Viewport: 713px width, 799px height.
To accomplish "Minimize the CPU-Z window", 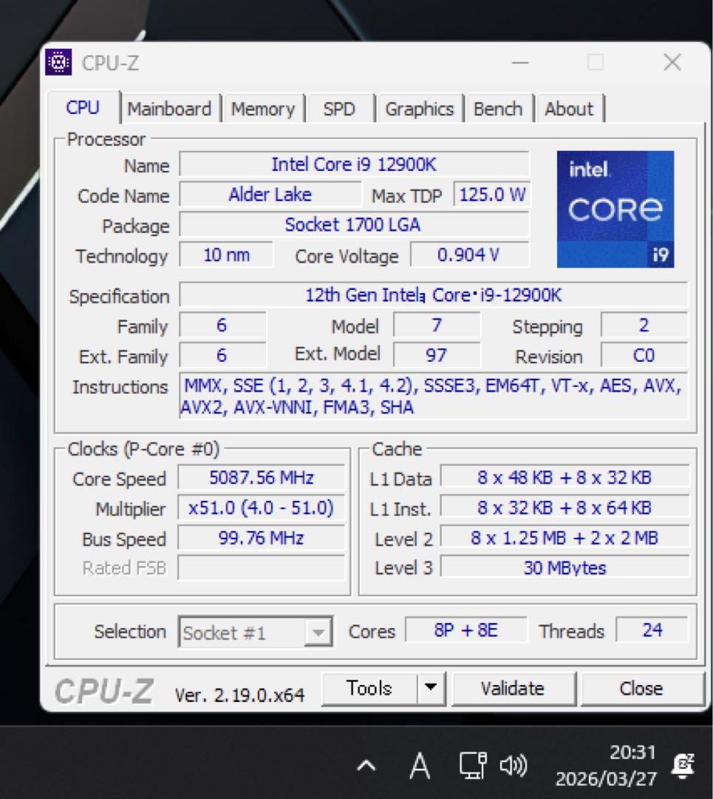I will (x=520, y=63).
